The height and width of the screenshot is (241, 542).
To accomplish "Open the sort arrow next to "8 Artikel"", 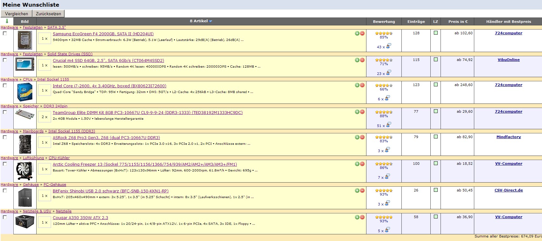I will tap(211, 21).
